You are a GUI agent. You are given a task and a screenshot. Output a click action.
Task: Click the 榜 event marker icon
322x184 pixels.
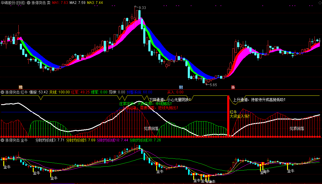[20, 87]
